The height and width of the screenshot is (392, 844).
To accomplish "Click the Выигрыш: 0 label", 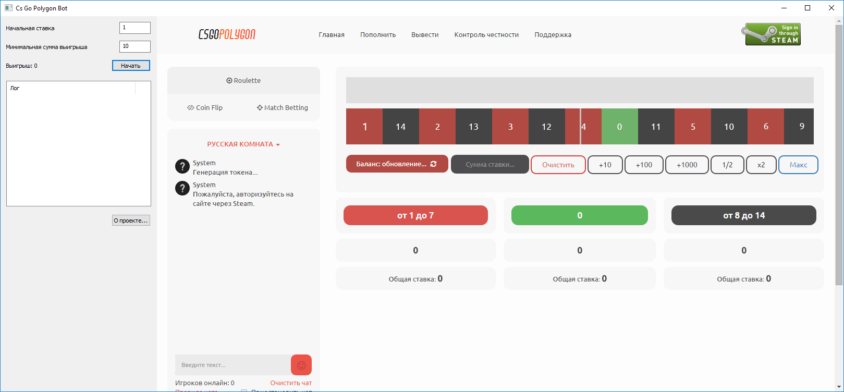I will (x=21, y=66).
